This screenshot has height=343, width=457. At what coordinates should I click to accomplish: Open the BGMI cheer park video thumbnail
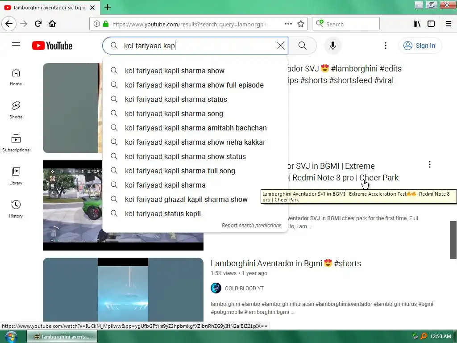point(72,205)
